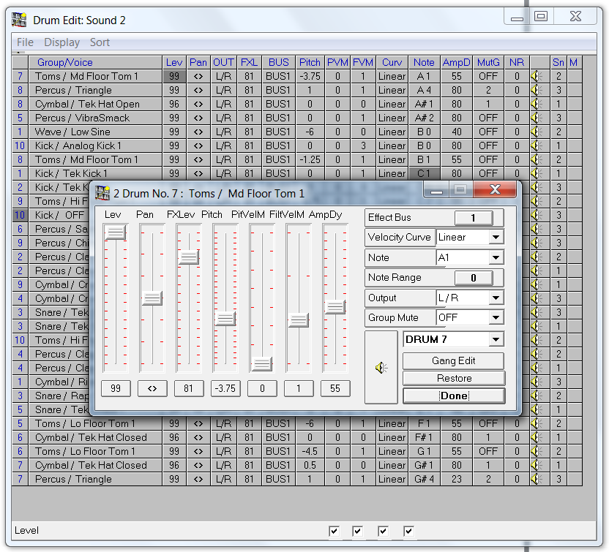Screen dimensions: 609x552
Task: Click the AmpDy slider handle
Action: (335, 308)
